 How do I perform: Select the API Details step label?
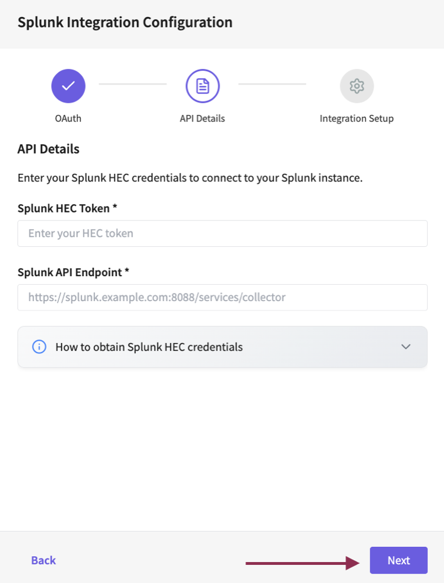point(202,118)
